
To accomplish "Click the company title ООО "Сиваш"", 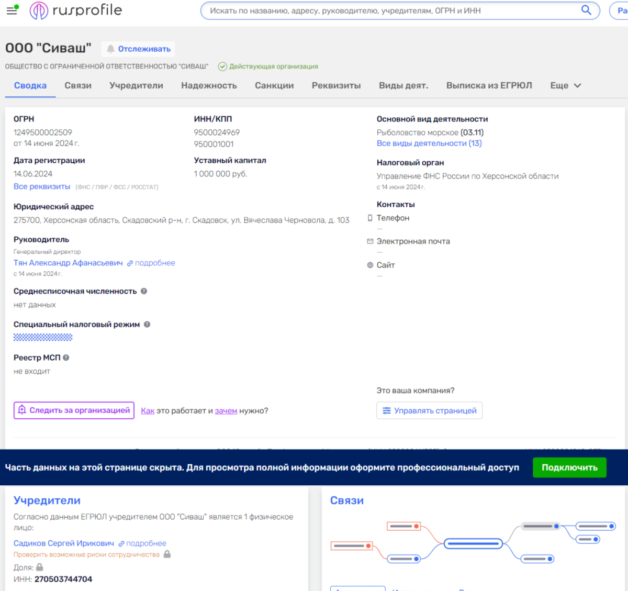I will pyautogui.click(x=48, y=48).
